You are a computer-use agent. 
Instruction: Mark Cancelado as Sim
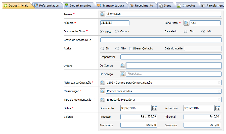pyautogui.click(x=186, y=31)
